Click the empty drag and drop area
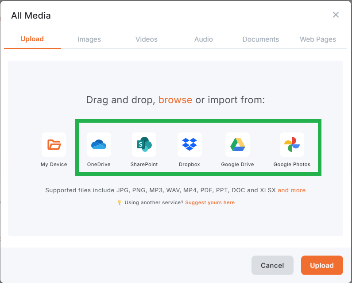This screenshot has width=352, height=283. pos(175,219)
